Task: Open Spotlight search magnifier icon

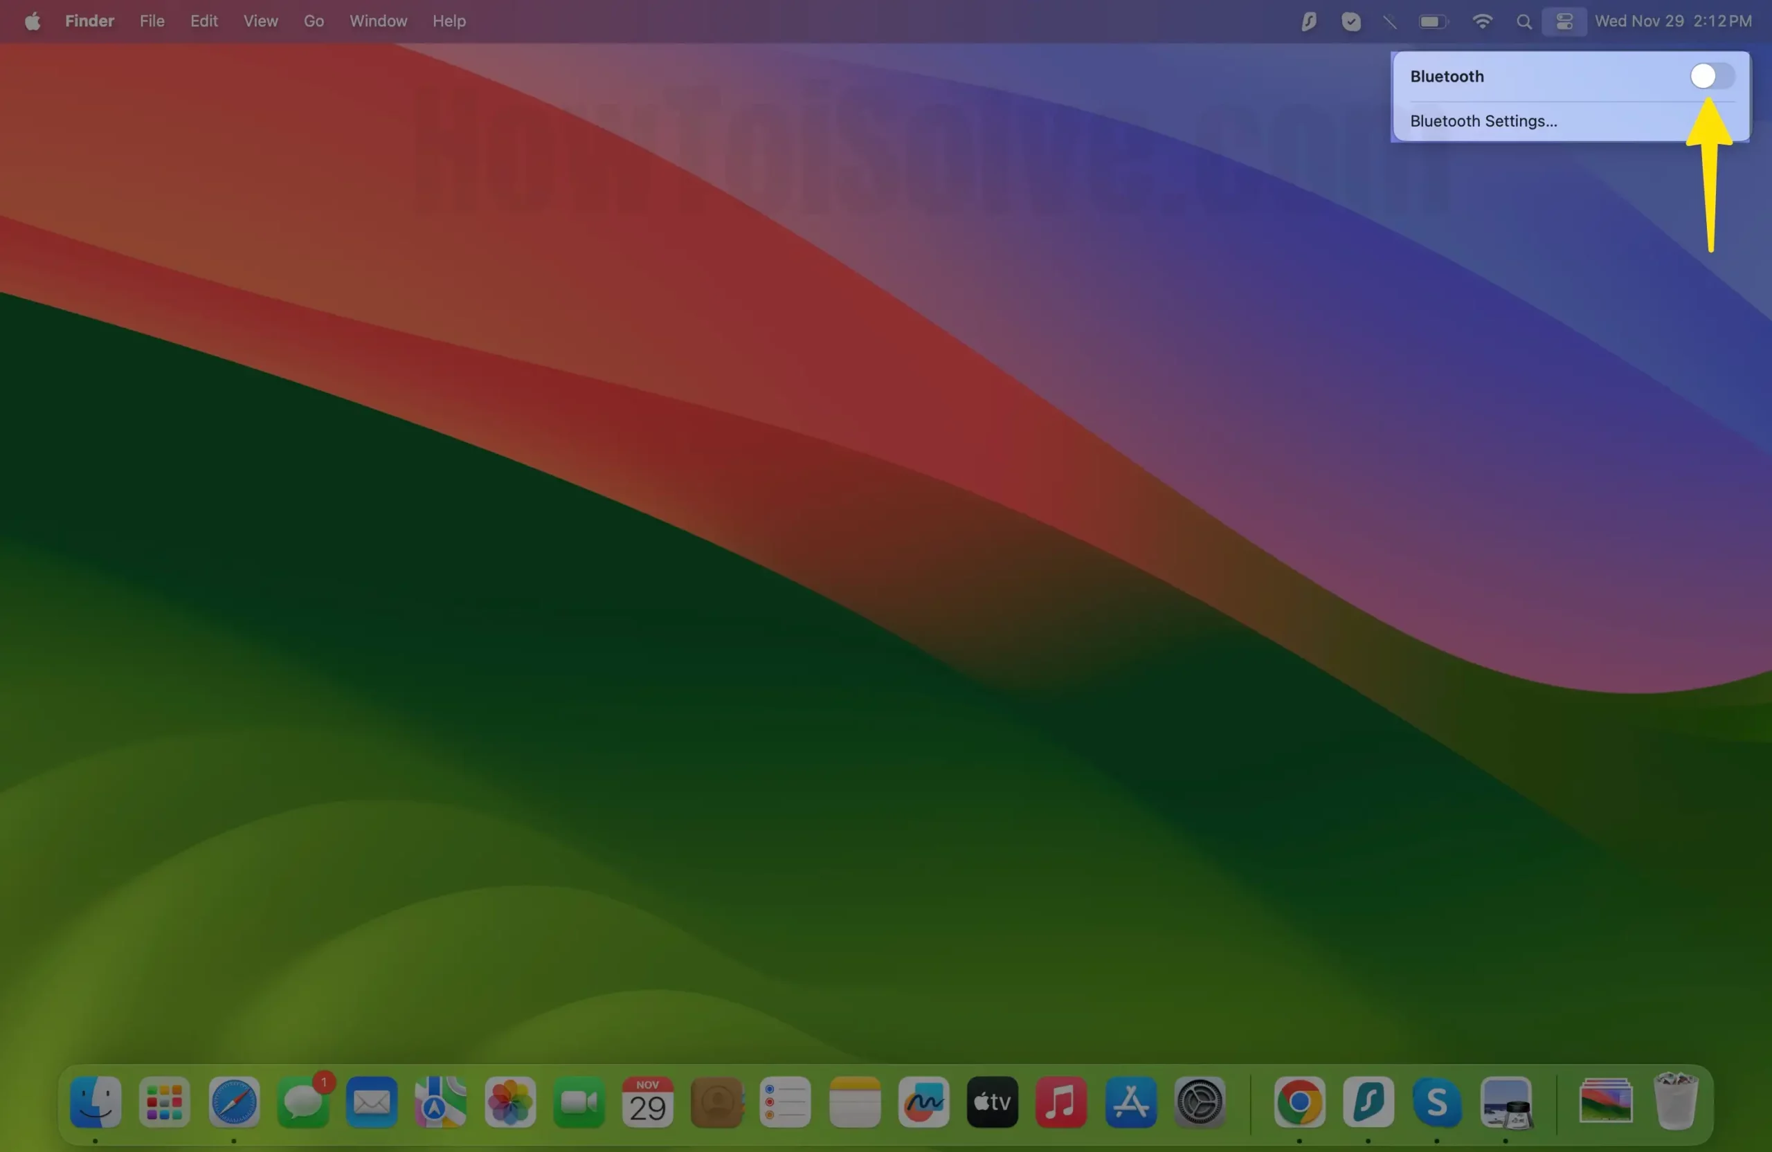Action: pyautogui.click(x=1524, y=21)
